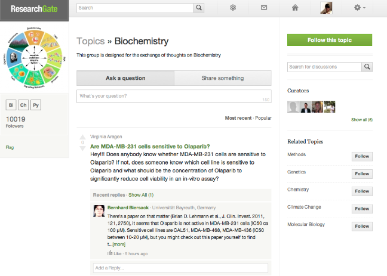Go to the home icon
The height and width of the screenshot is (276, 387).
(x=294, y=8)
